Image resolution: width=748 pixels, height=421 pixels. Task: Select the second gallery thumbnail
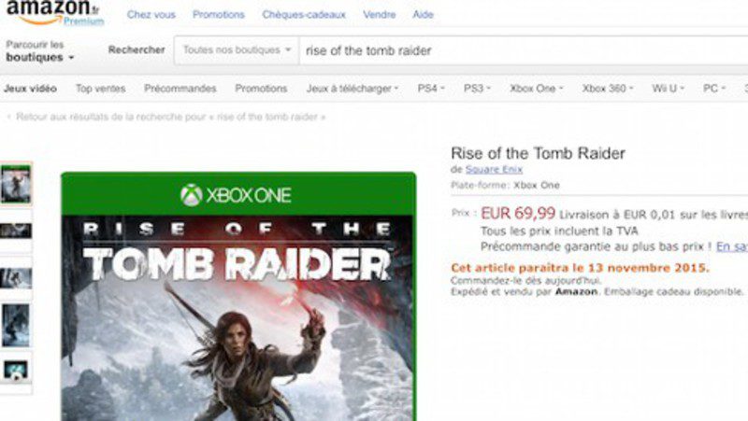[x=16, y=231]
